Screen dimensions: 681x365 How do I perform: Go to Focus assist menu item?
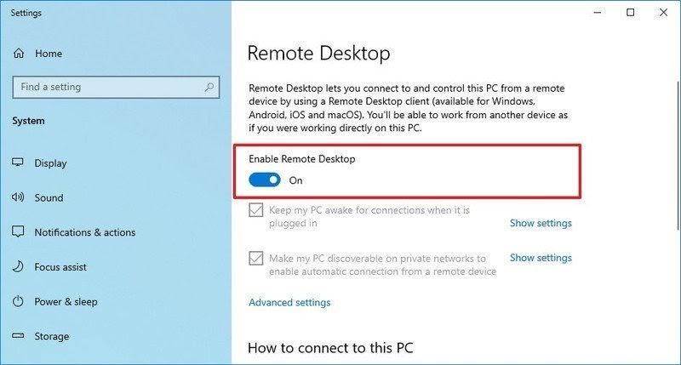point(60,267)
